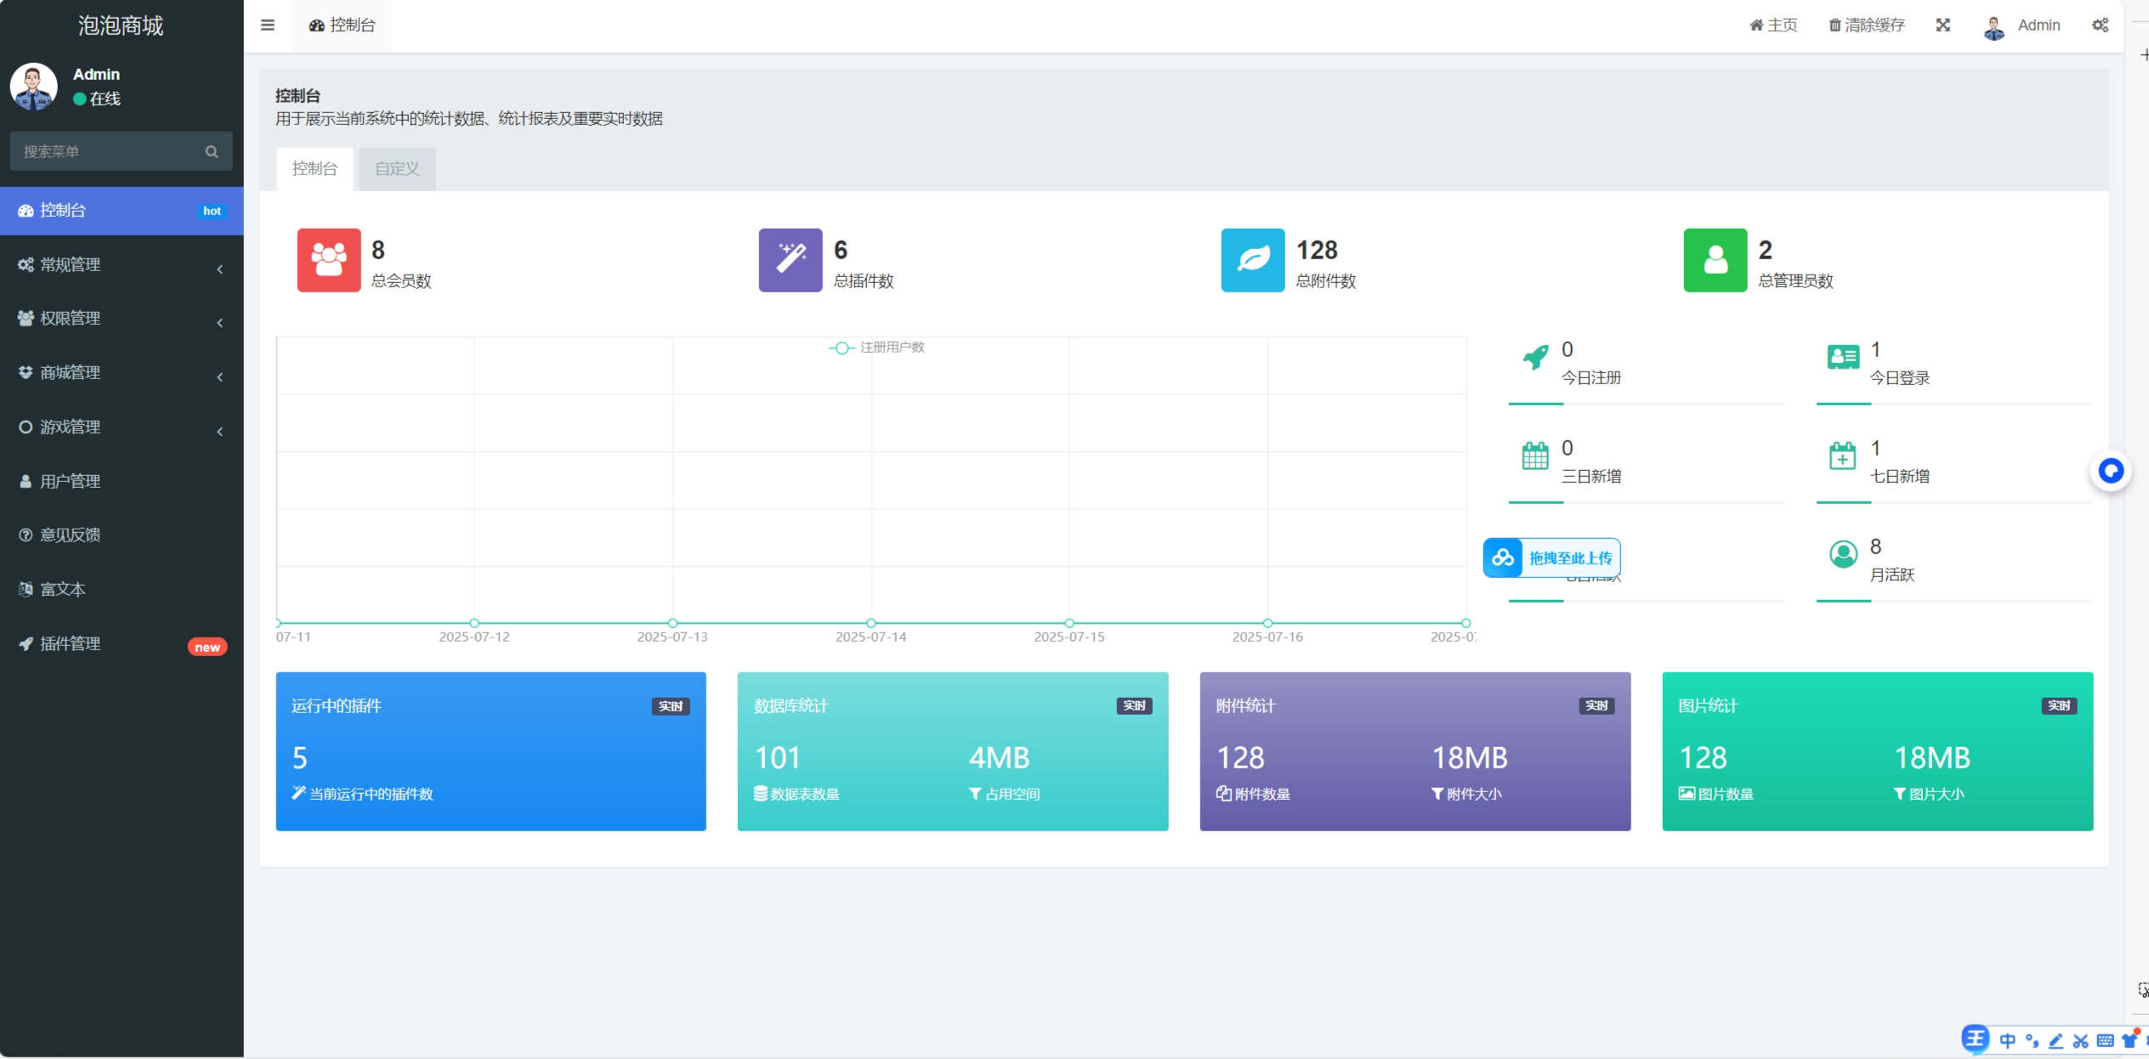This screenshot has height=1059, width=2149.
Task: Open 插件管理 in the sidebar
Action: pyautogui.click(x=122, y=643)
